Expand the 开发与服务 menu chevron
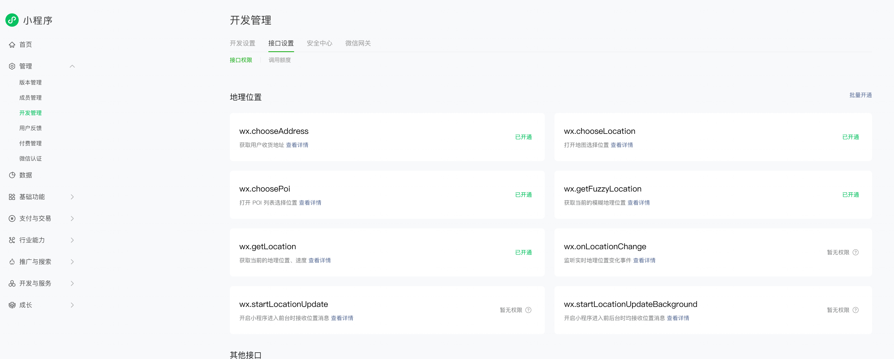 tap(72, 283)
